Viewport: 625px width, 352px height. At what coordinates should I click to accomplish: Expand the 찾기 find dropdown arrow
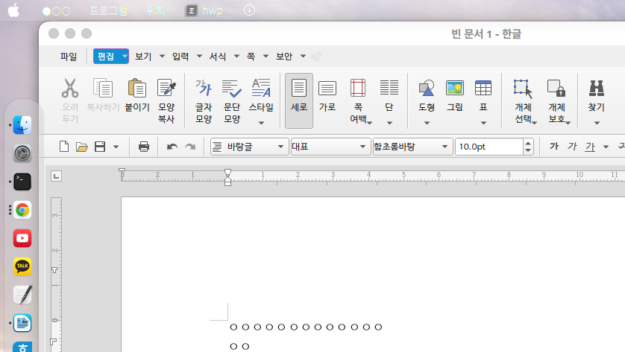pos(597,123)
